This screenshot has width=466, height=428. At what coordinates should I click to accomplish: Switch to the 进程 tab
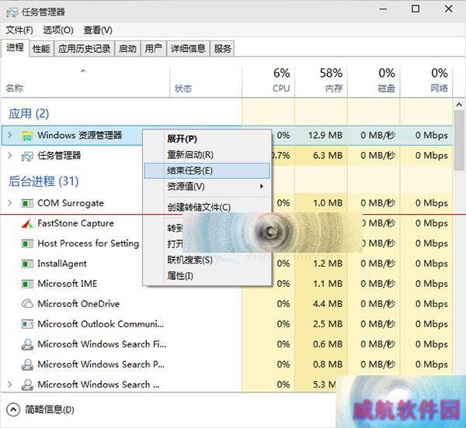(15, 47)
